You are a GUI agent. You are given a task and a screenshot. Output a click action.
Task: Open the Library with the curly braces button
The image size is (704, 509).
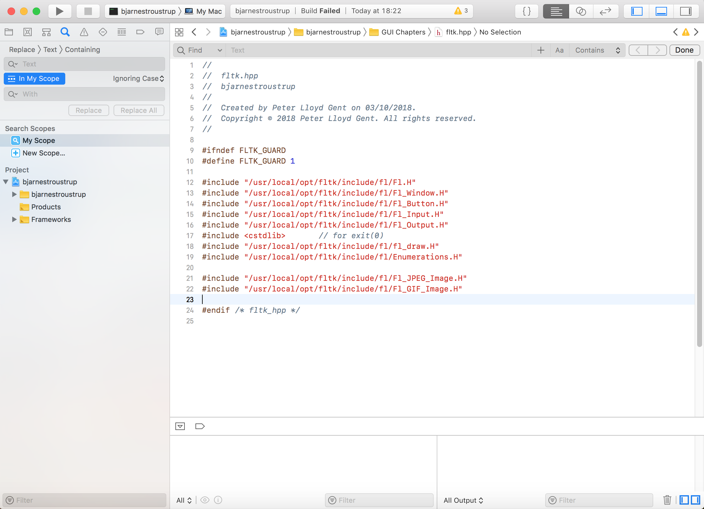pos(527,11)
